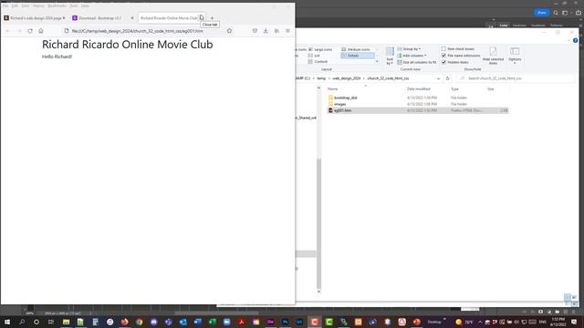Go back in Firefox history

click(x=8, y=31)
